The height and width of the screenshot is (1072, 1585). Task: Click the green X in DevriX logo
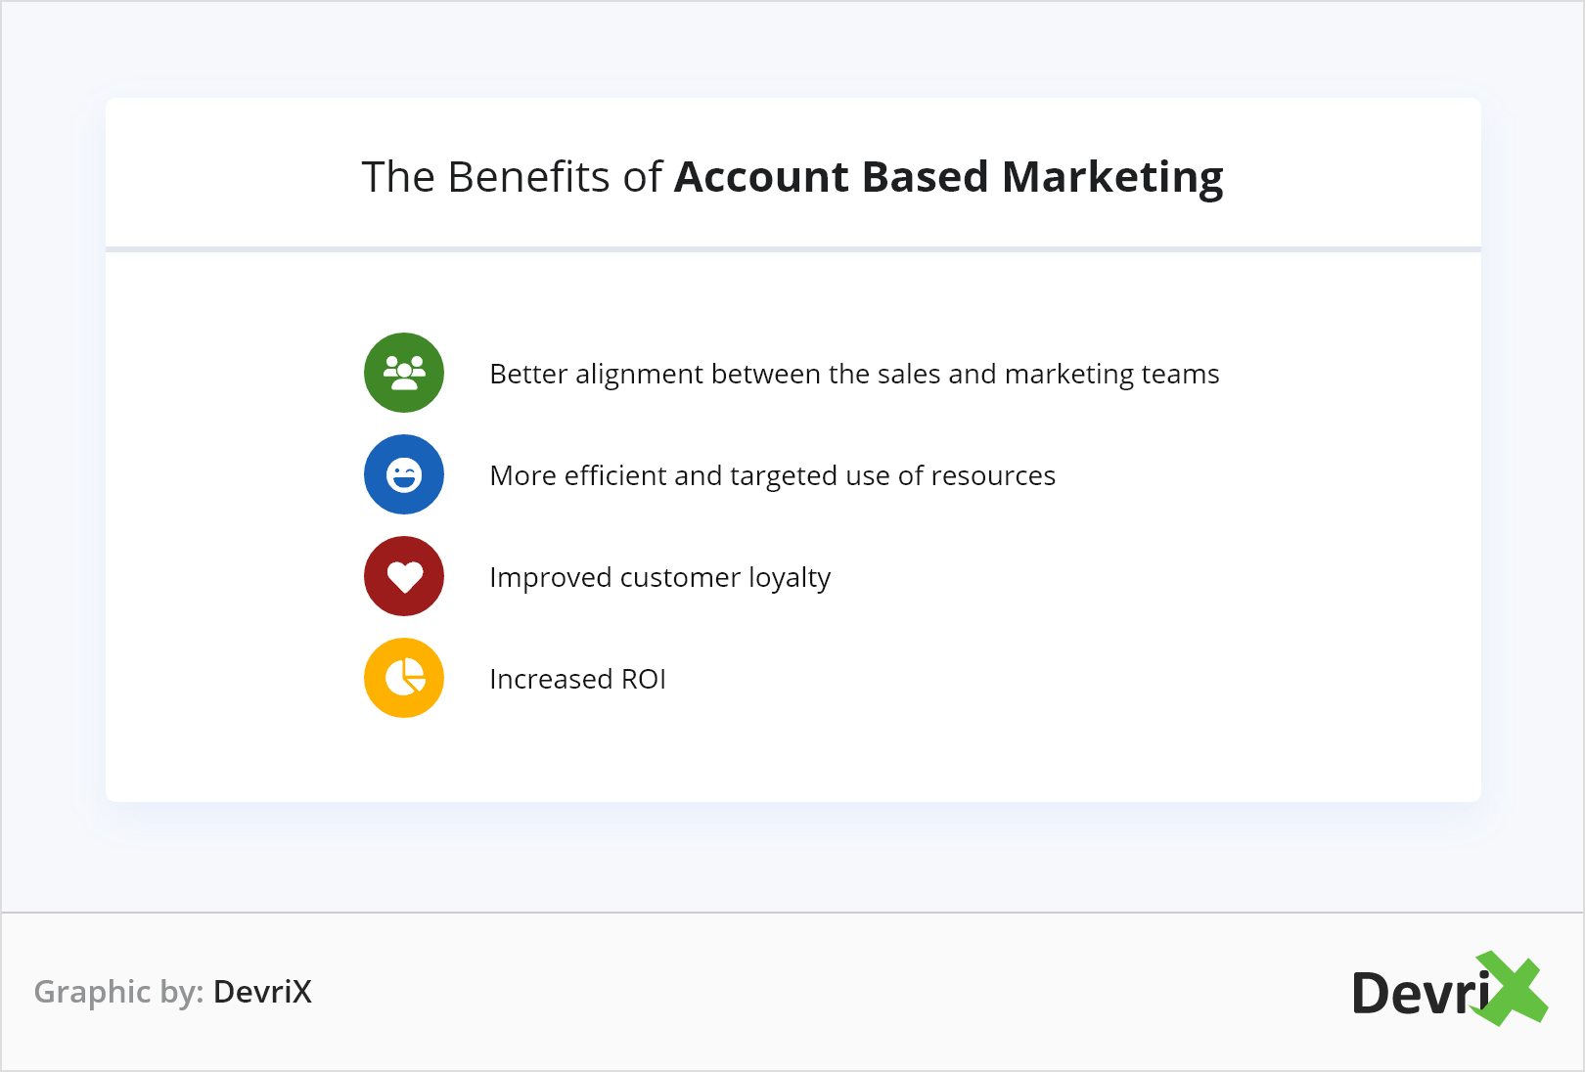1514,988
